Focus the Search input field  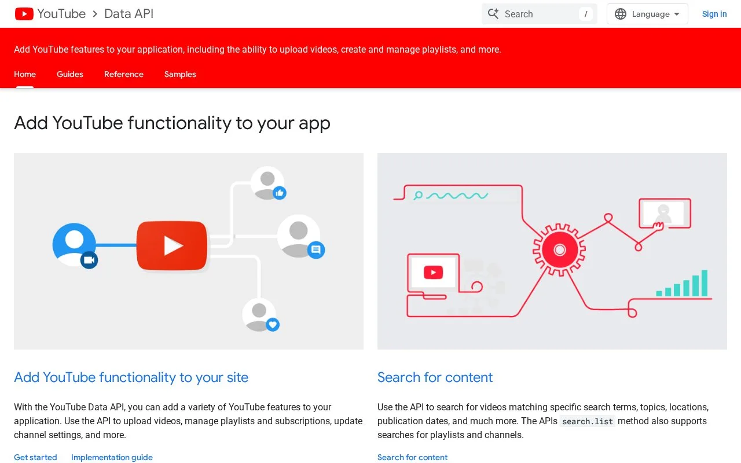coord(539,14)
